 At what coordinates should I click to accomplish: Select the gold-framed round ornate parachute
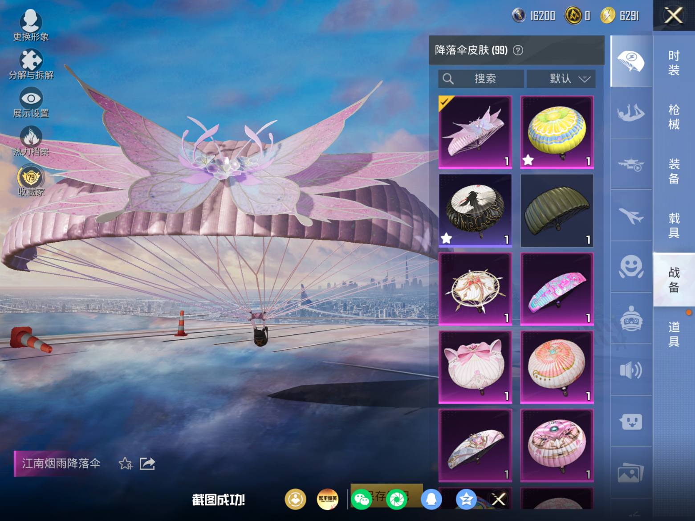[475, 289]
